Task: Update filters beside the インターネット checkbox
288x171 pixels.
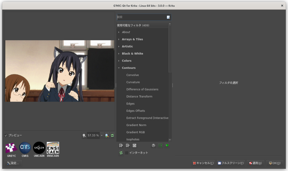Action: (x=121, y=153)
